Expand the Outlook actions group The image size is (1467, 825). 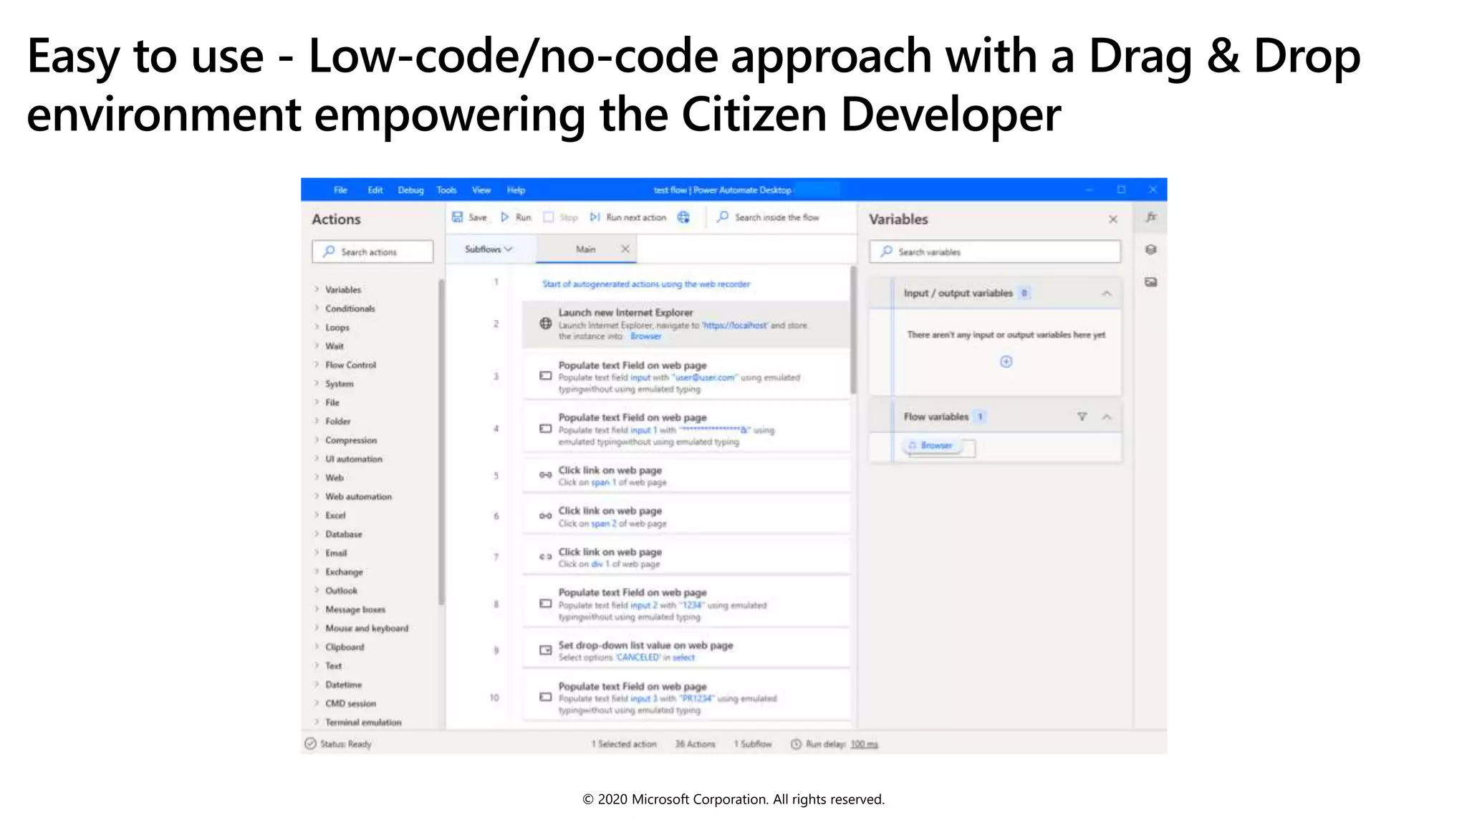tap(317, 591)
